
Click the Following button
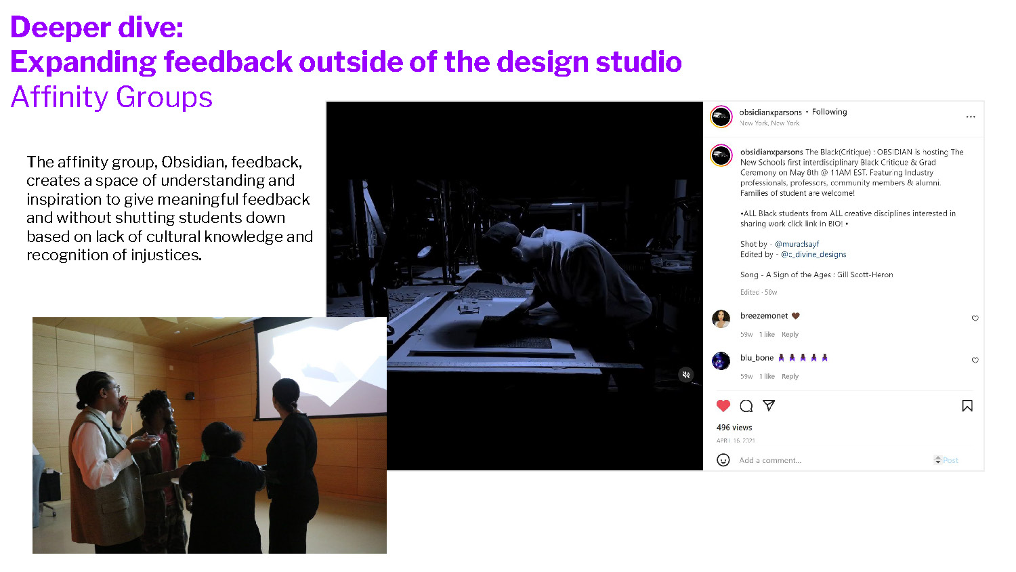(829, 112)
